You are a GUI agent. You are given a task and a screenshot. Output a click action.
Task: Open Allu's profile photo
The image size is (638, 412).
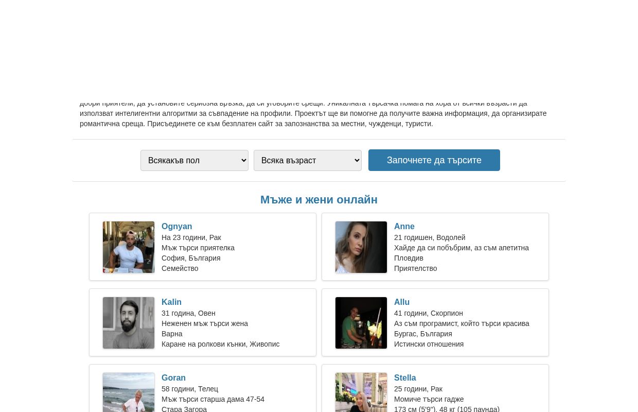click(x=361, y=323)
